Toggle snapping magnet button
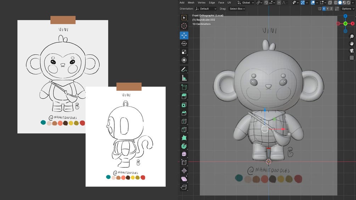 [x=266, y=2]
